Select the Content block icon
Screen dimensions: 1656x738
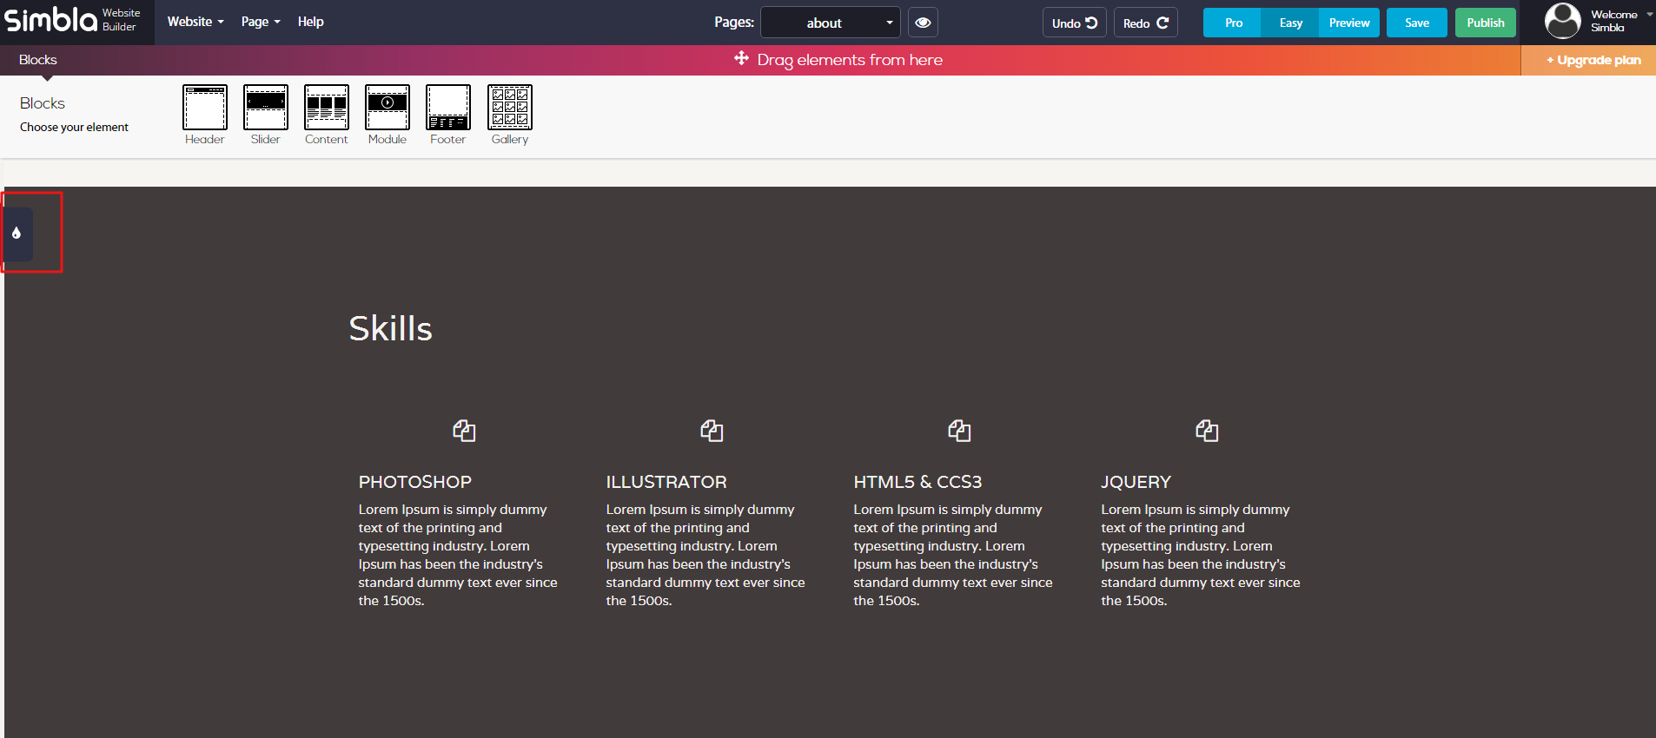click(x=327, y=108)
